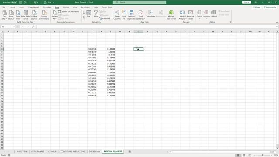Click Remove Duplicates
The width and height of the screenshot is (279, 157).
(x=131, y=15)
